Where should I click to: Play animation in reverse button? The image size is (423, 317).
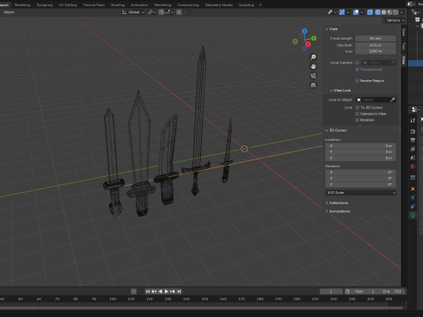[160, 291]
